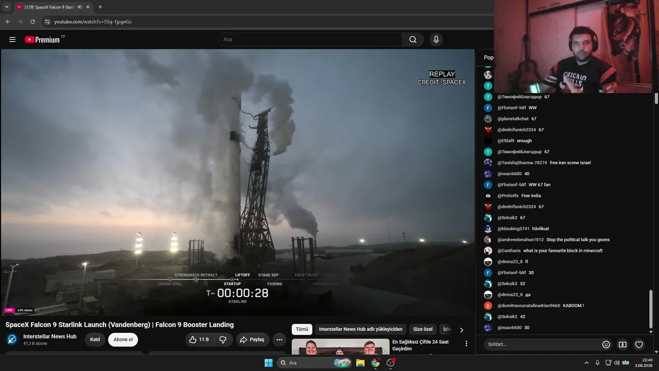The width and height of the screenshot is (659, 371).
Task: Click the video title text
Action: (x=119, y=325)
